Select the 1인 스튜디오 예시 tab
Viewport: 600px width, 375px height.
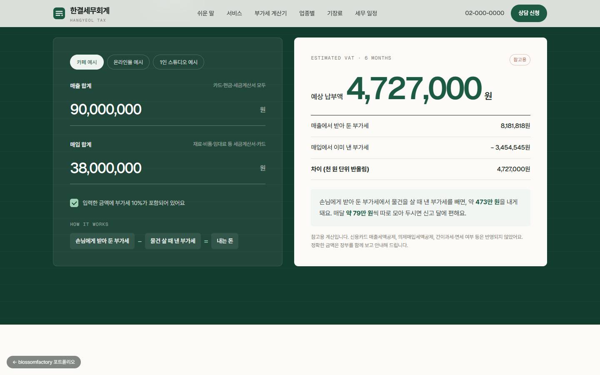click(178, 62)
